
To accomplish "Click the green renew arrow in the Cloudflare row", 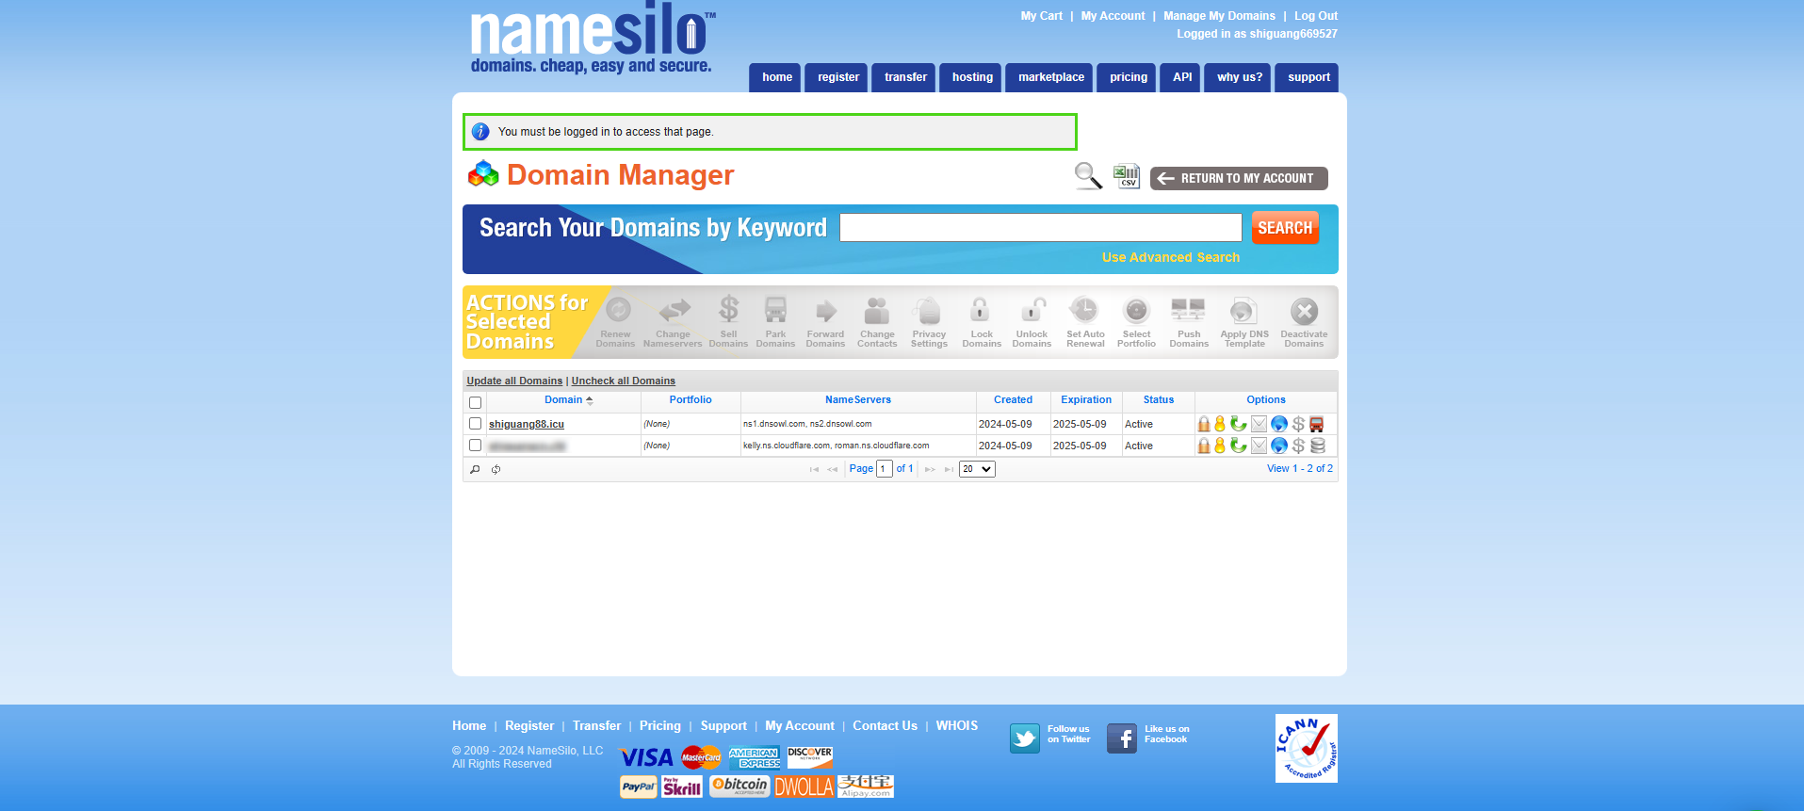I will pyautogui.click(x=1239, y=446).
